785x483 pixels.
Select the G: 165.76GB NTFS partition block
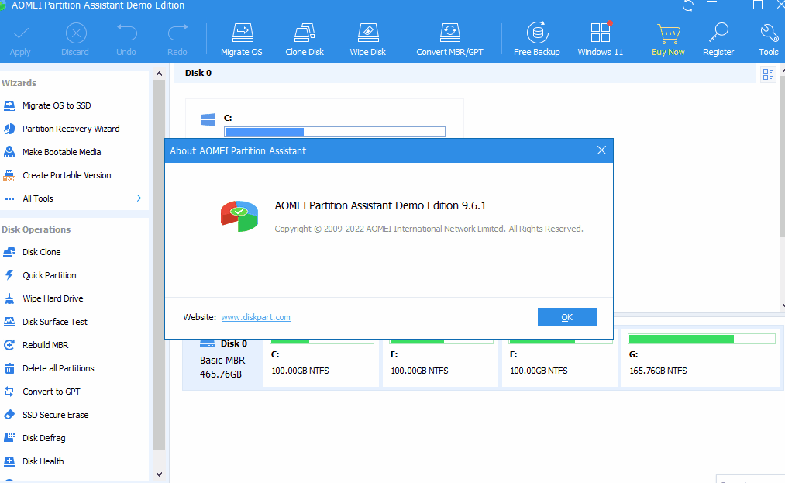[701, 357]
